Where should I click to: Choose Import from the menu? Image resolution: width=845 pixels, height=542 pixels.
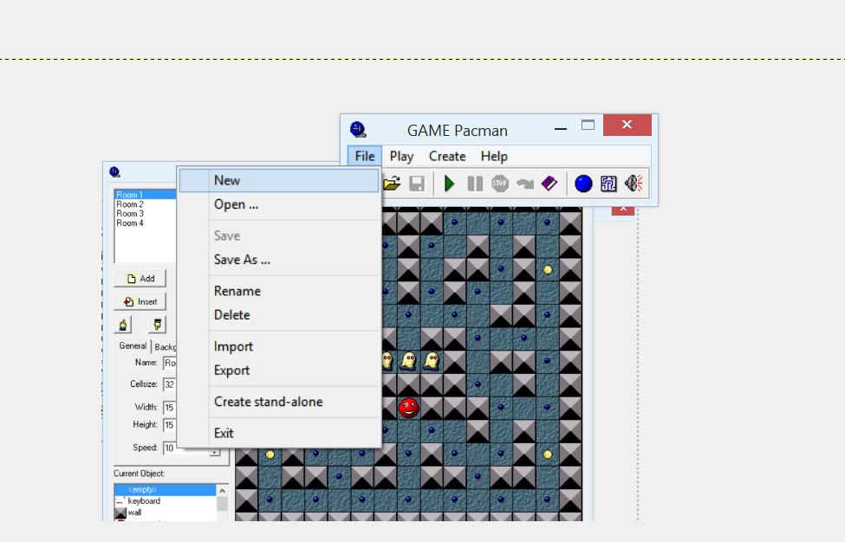point(279,346)
